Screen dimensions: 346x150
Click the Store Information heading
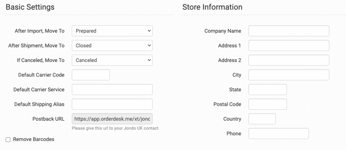point(212,7)
